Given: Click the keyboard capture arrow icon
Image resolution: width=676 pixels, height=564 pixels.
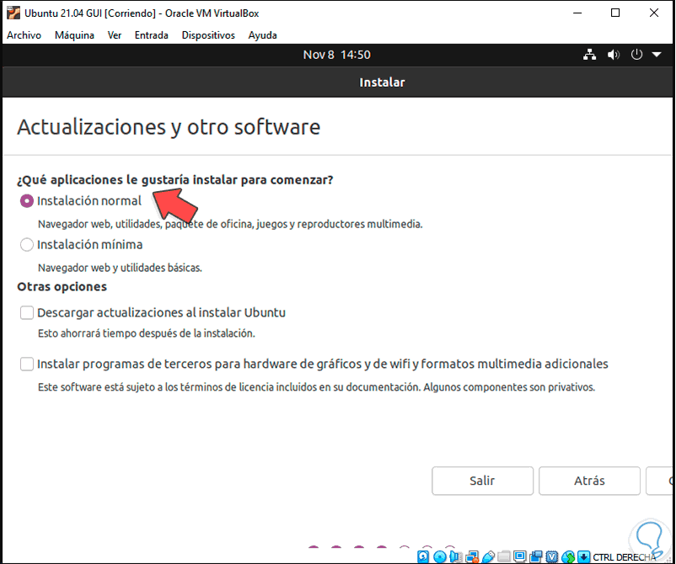Looking at the screenshot, I should click(x=584, y=556).
